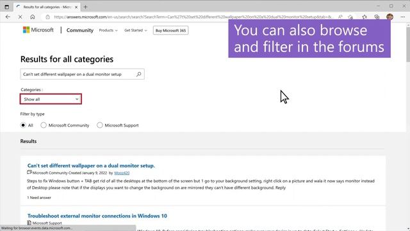Open the Community home link

(79, 30)
